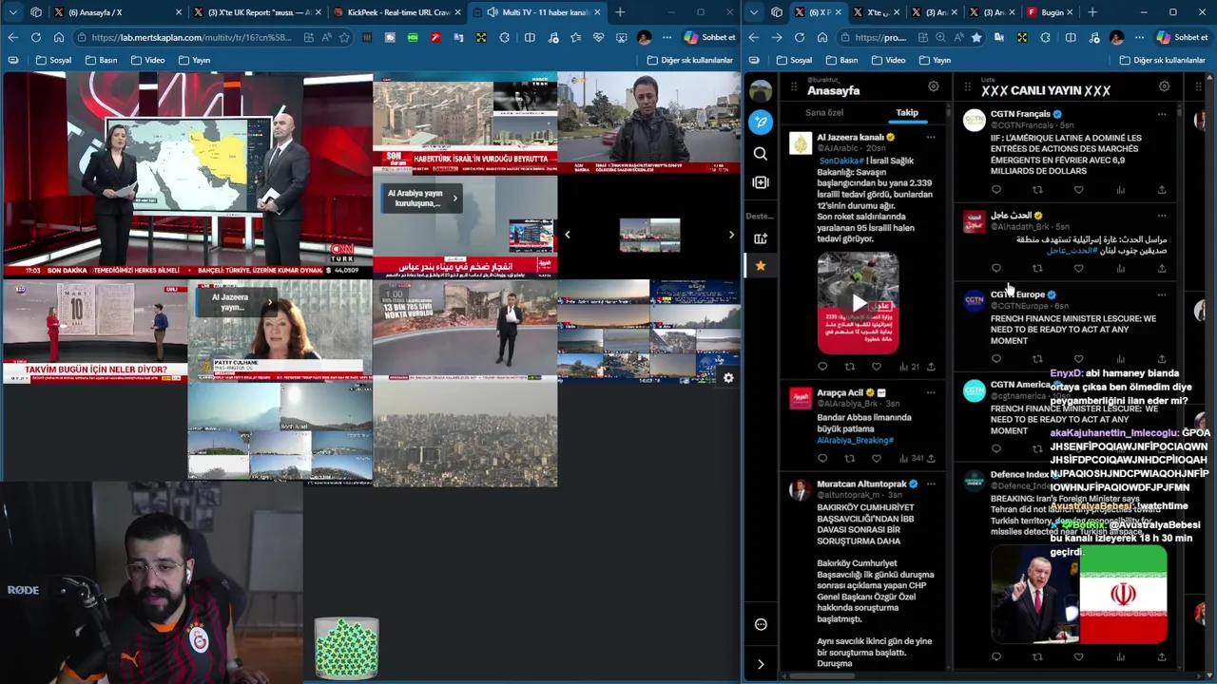The image size is (1217, 684).
Task: Open more options on CGTN Europe tweet
Action: (x=1161, y=294)
